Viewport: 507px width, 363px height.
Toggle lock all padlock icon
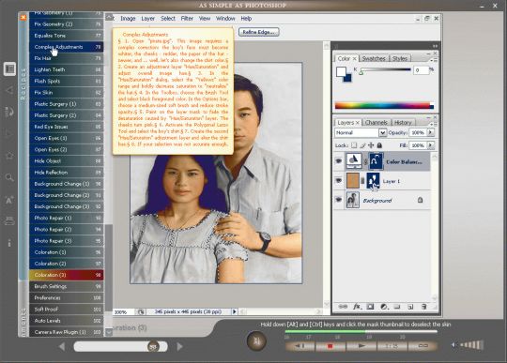(x=379, y=145)
